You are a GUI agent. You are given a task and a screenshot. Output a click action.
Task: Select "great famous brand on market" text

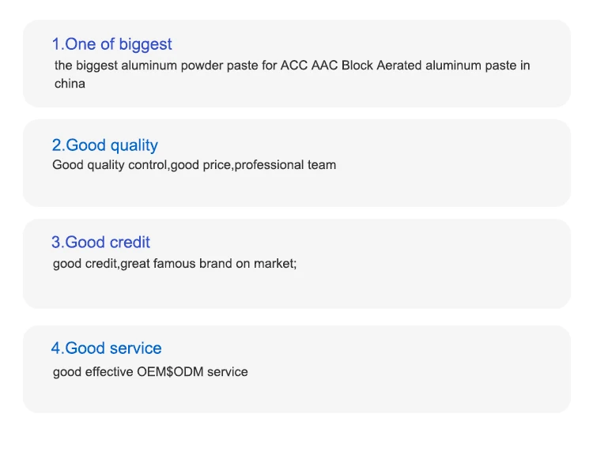(207, 264)
